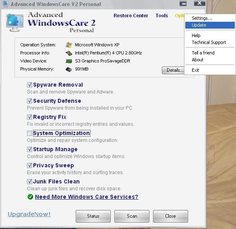The height and width of the screenshot is (229, 236).
Task: Click the Microsoft Windows XP text
Action: click(97, 45)
